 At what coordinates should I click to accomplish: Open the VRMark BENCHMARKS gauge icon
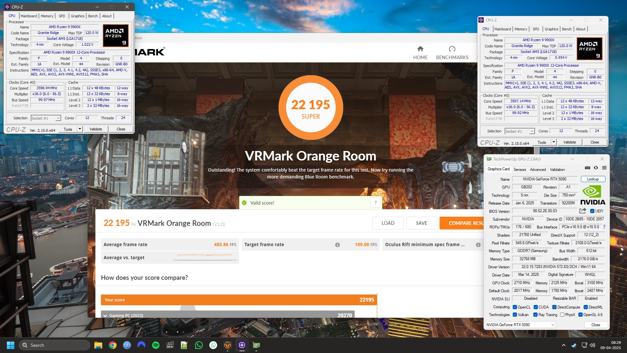click(452, 49)
